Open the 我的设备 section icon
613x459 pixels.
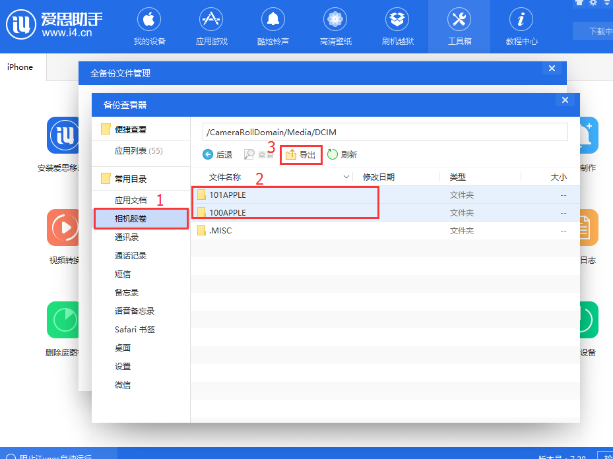pos(149,19)
